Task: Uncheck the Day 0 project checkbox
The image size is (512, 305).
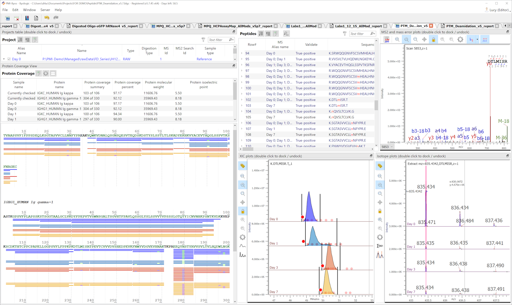Action: [x=9, y=59]
